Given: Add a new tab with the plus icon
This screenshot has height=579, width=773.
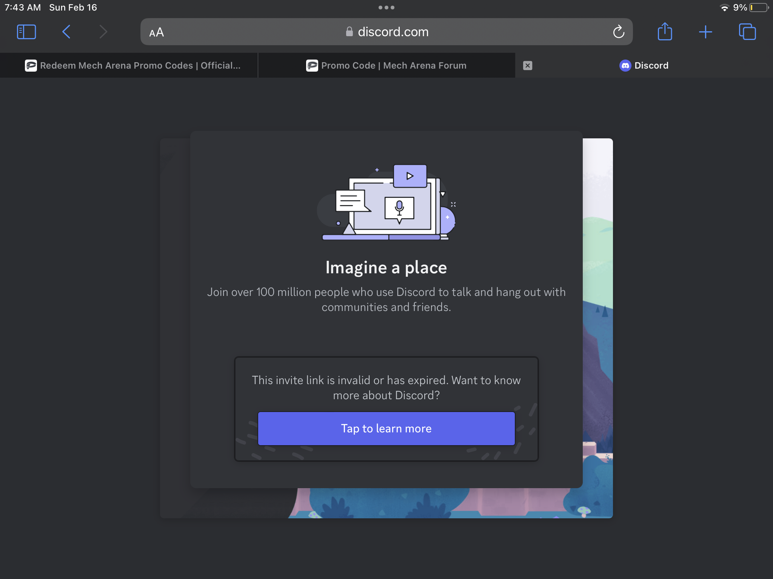Looking at the screenshot, I should tap(705, 32).
